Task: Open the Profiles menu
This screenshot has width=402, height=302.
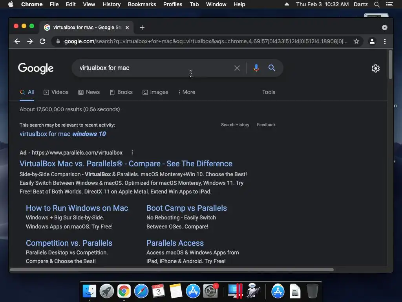Action: (x=173, y=4)
